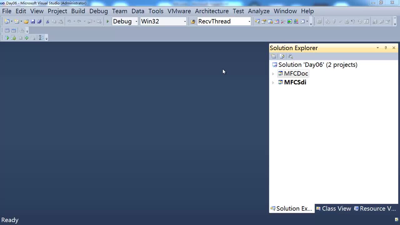Open the New Project icon's dropdown arrow
Screen dimensions: 400x225
12,22
